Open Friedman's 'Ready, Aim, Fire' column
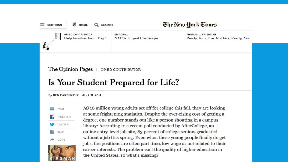This screenshot has height=162, width=288. coord(218,38)
